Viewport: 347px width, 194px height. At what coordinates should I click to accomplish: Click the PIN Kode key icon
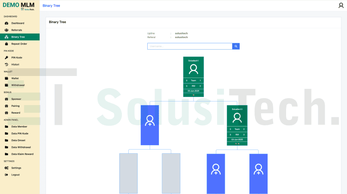[x=6, y=57]
